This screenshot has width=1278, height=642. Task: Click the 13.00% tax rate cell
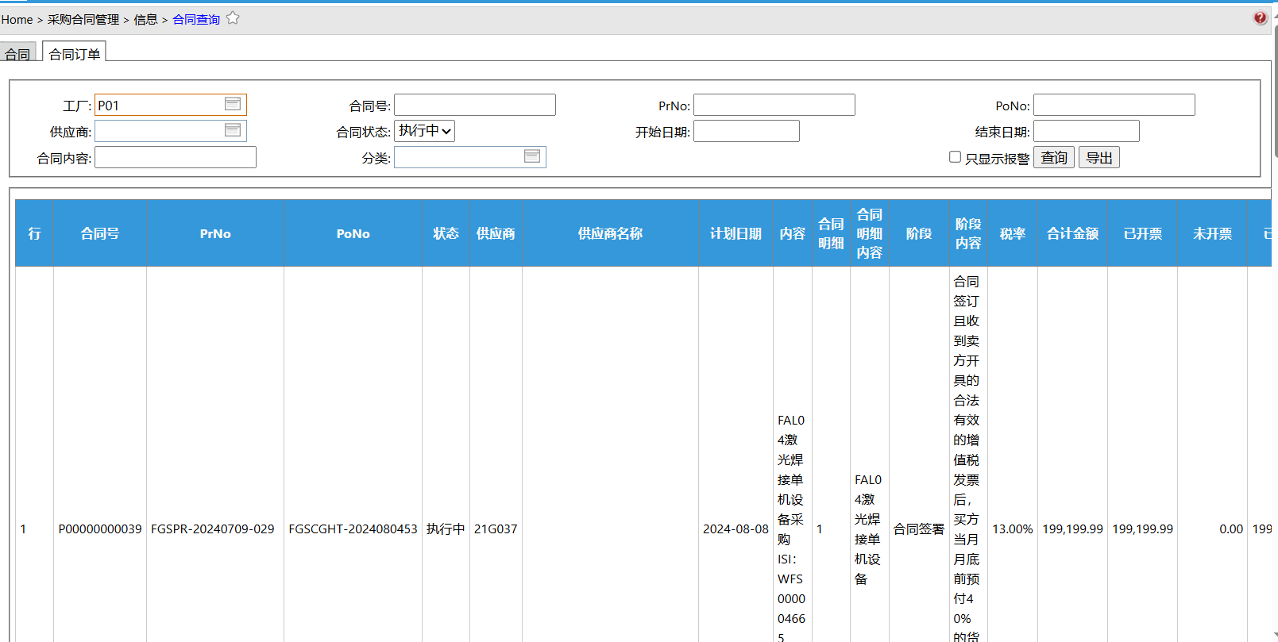[x=1013, y=529]
